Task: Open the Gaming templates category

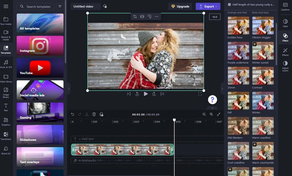Action: [40, 112]
